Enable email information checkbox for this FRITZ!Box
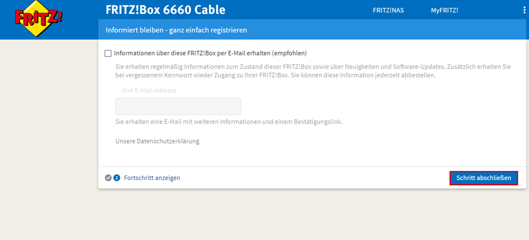Viewport: 529px width, 240px height. point(108,53)
